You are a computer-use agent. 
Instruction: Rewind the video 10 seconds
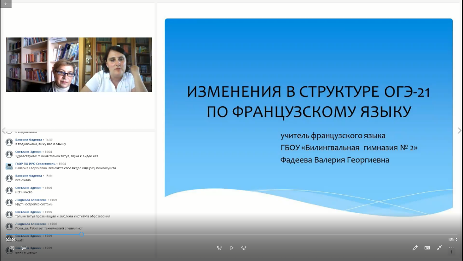tap(219, 248)
